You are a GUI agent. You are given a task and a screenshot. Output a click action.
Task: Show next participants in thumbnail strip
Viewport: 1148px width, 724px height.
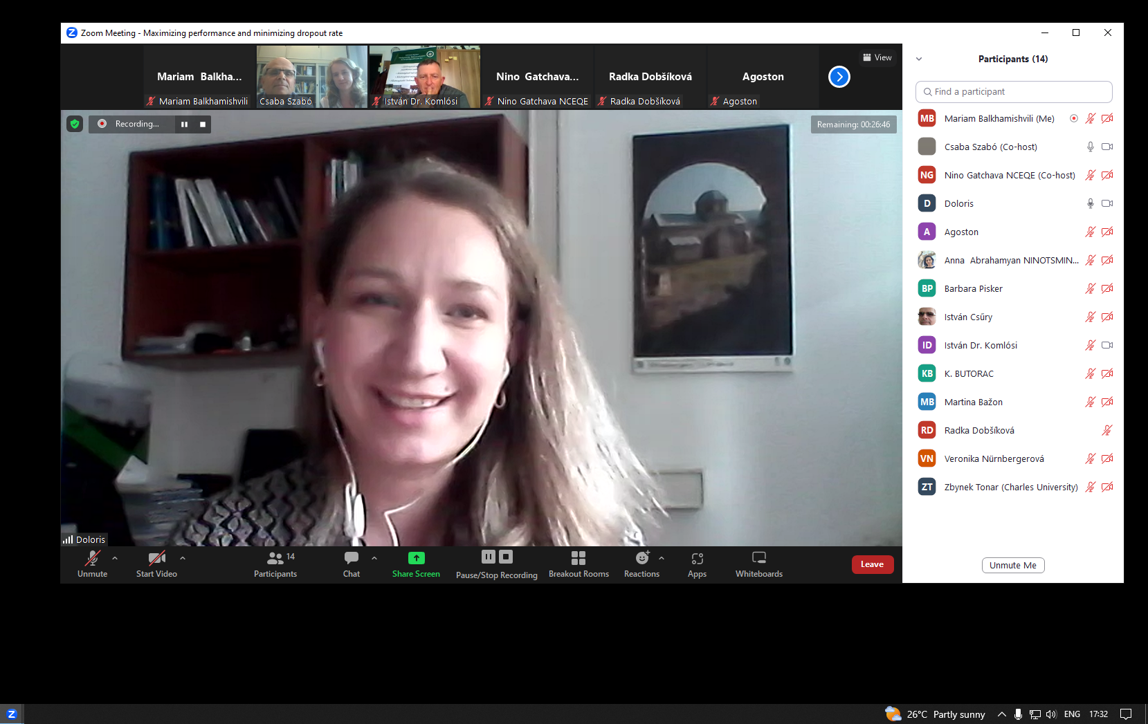coord(839,77)
